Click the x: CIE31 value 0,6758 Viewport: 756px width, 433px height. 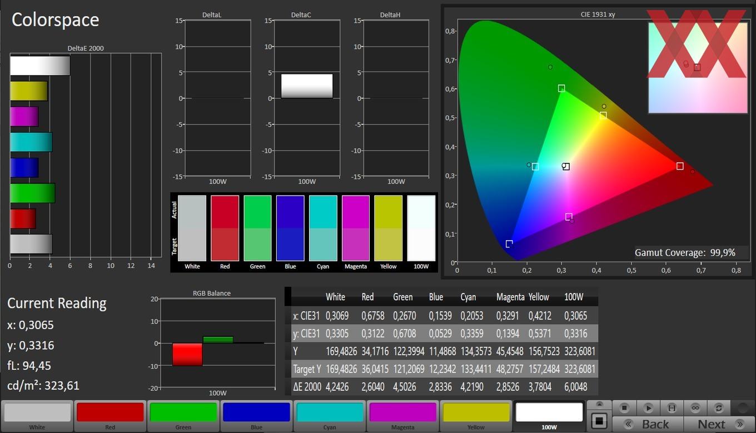373,315
